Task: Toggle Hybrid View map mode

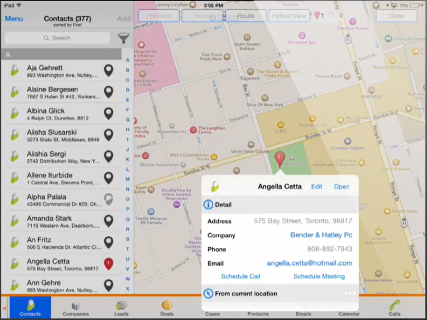Action: click(x=289, y=16)
